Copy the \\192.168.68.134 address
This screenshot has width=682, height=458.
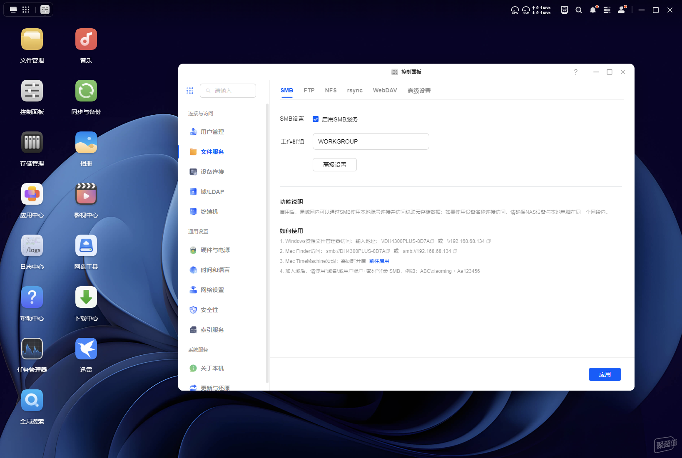coord(489,241)
